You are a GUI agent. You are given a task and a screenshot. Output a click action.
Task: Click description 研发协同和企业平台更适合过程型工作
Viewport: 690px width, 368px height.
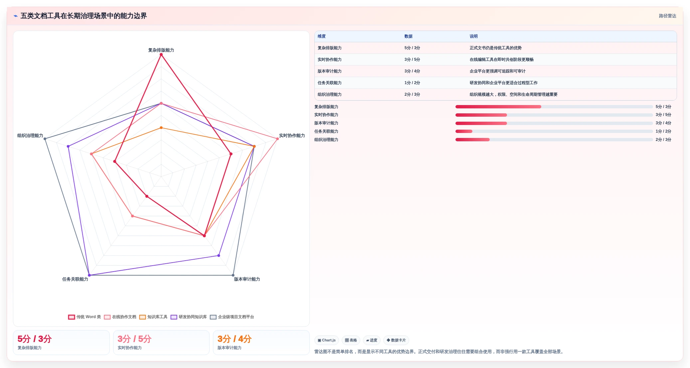(504, 83)
